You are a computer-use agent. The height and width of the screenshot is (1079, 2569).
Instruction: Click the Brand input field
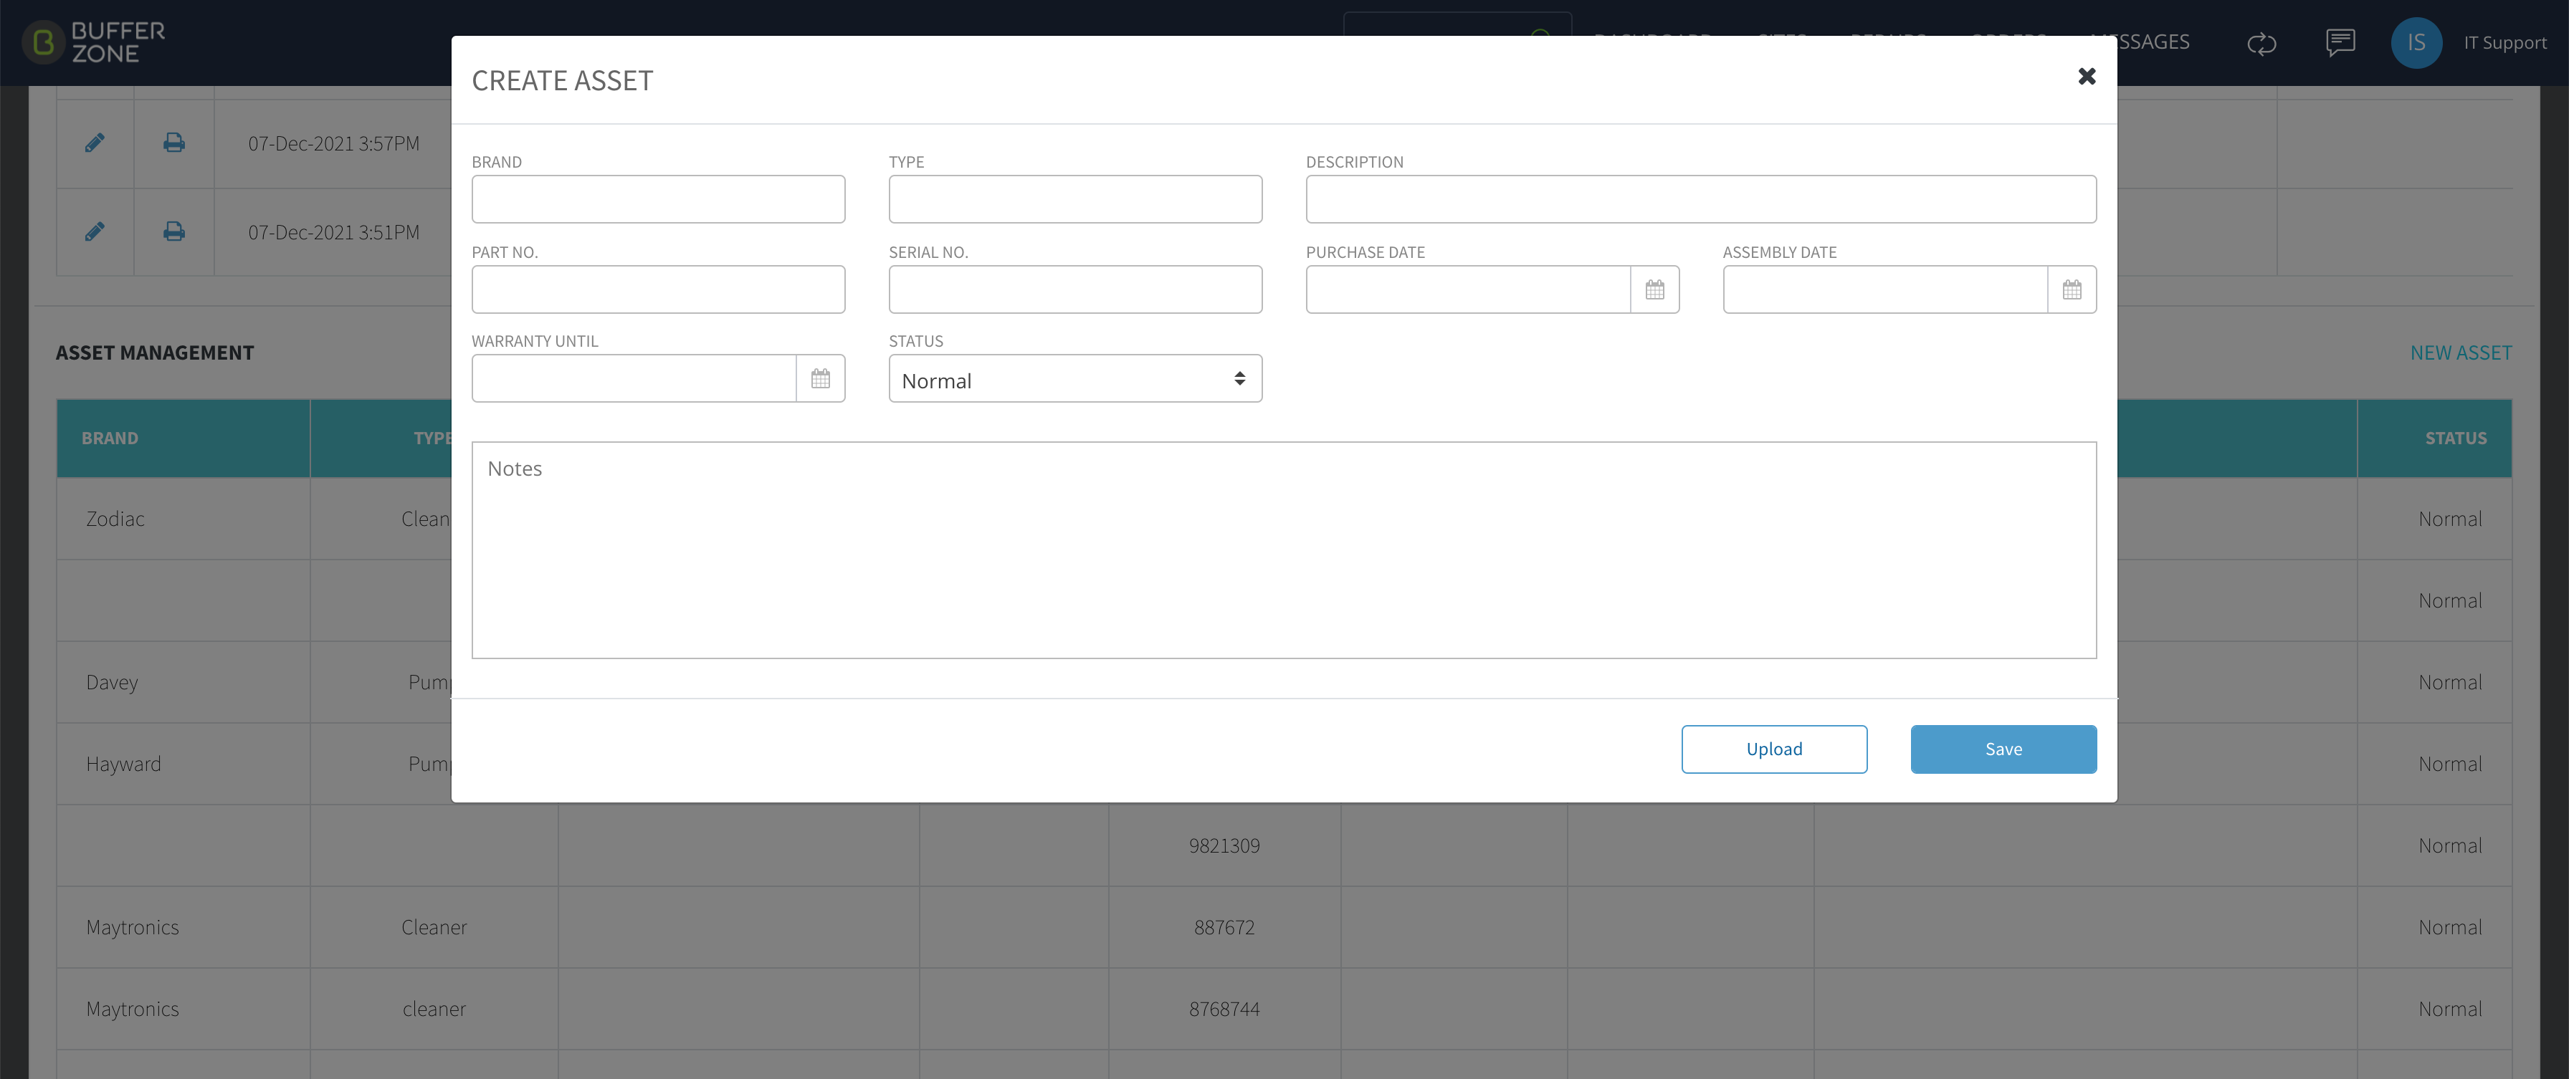point(658,199)
